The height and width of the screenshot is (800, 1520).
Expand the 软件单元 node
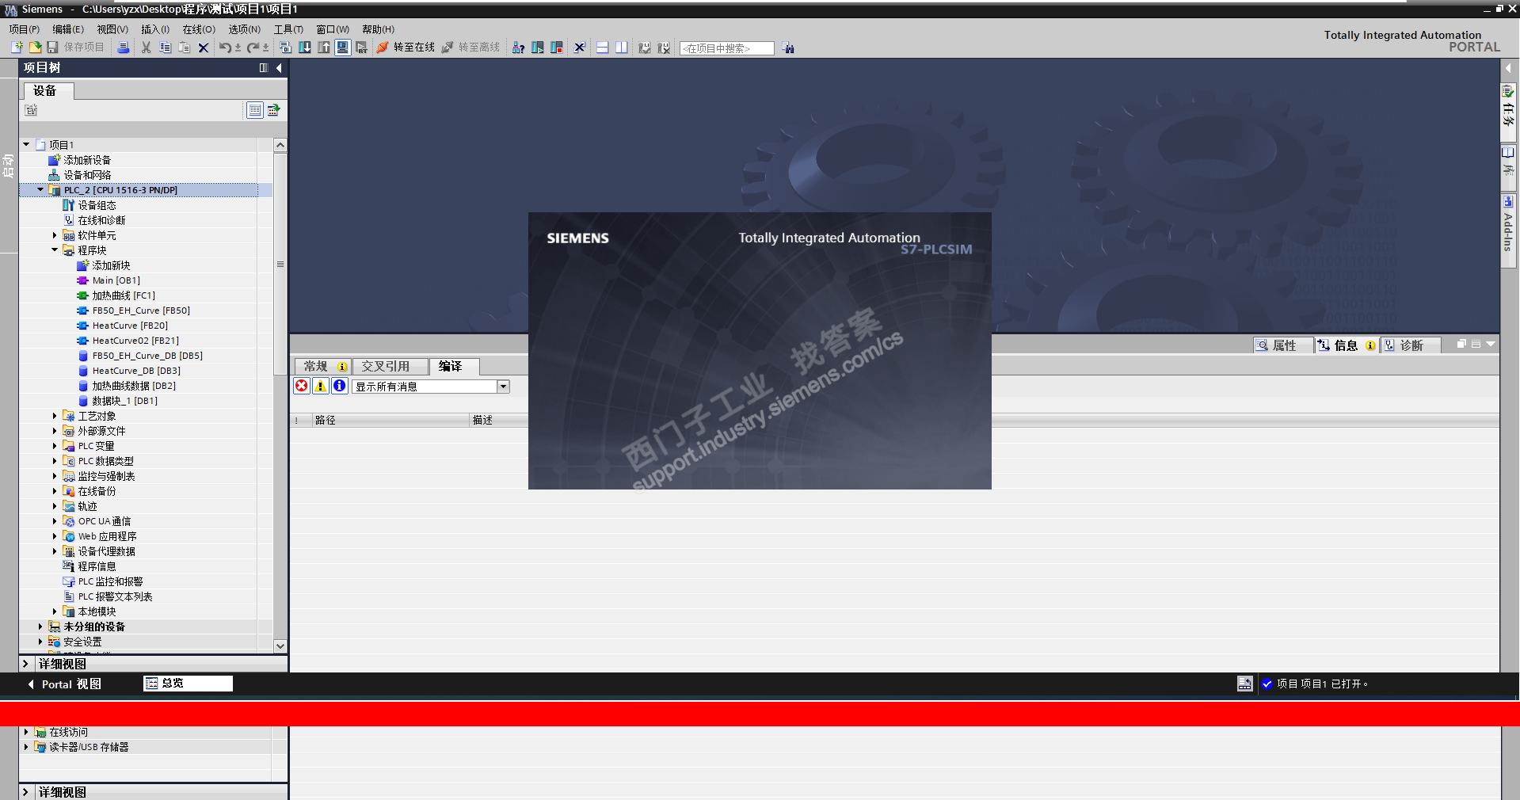click(x=55, y=235)
